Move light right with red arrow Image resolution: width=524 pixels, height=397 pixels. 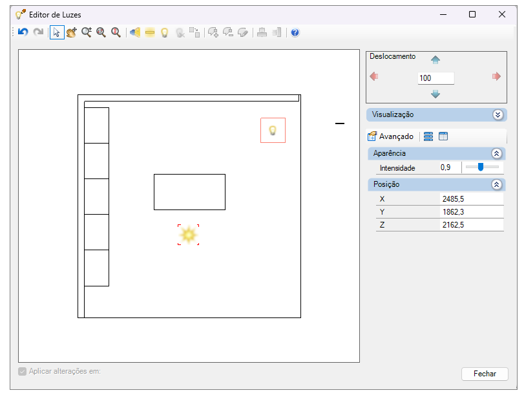496,76
